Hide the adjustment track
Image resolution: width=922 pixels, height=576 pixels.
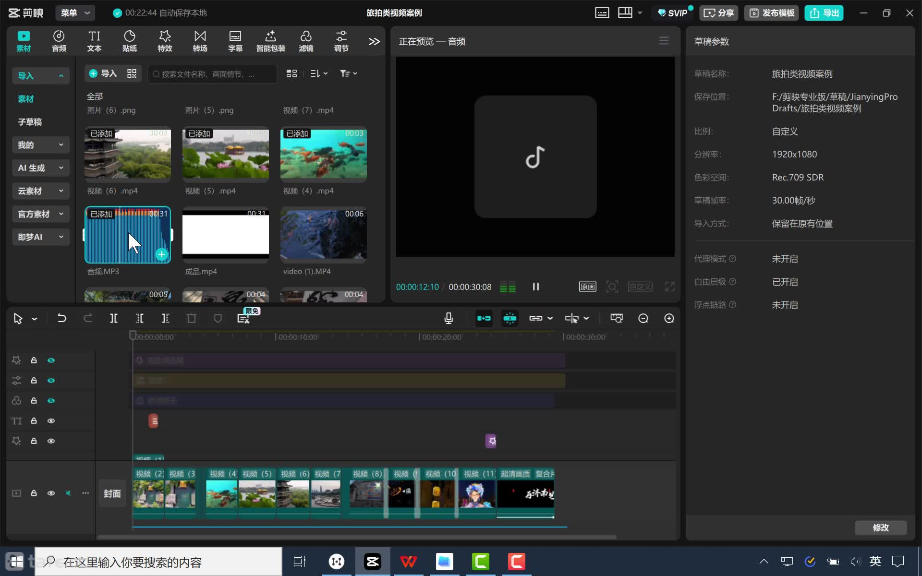click(x=51, y=381)
